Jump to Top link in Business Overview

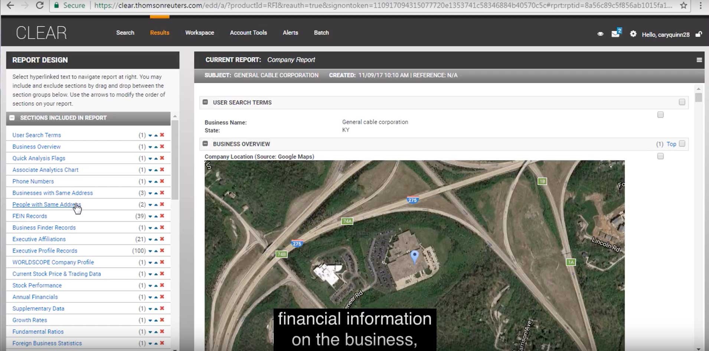tap(671, 144)
